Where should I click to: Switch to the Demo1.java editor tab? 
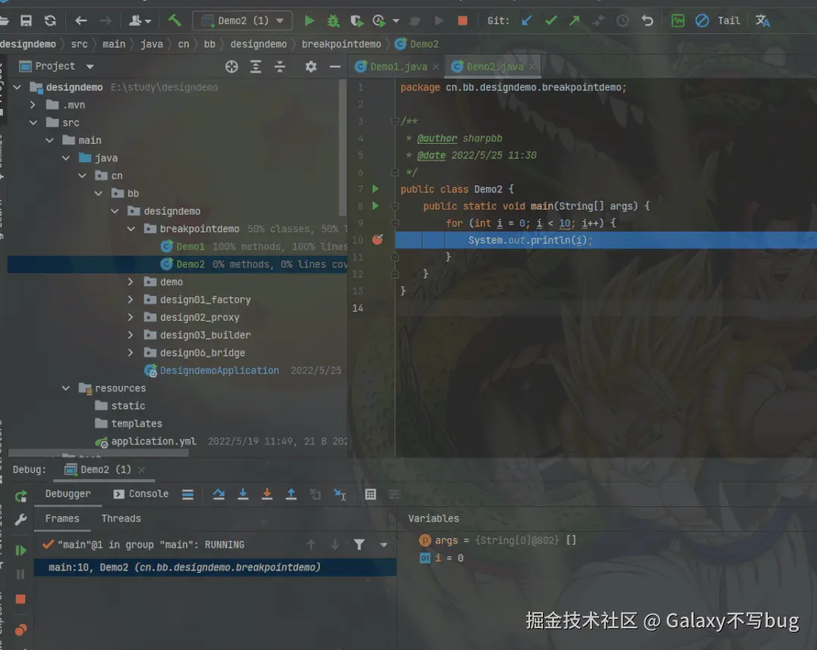click(398, 67)
